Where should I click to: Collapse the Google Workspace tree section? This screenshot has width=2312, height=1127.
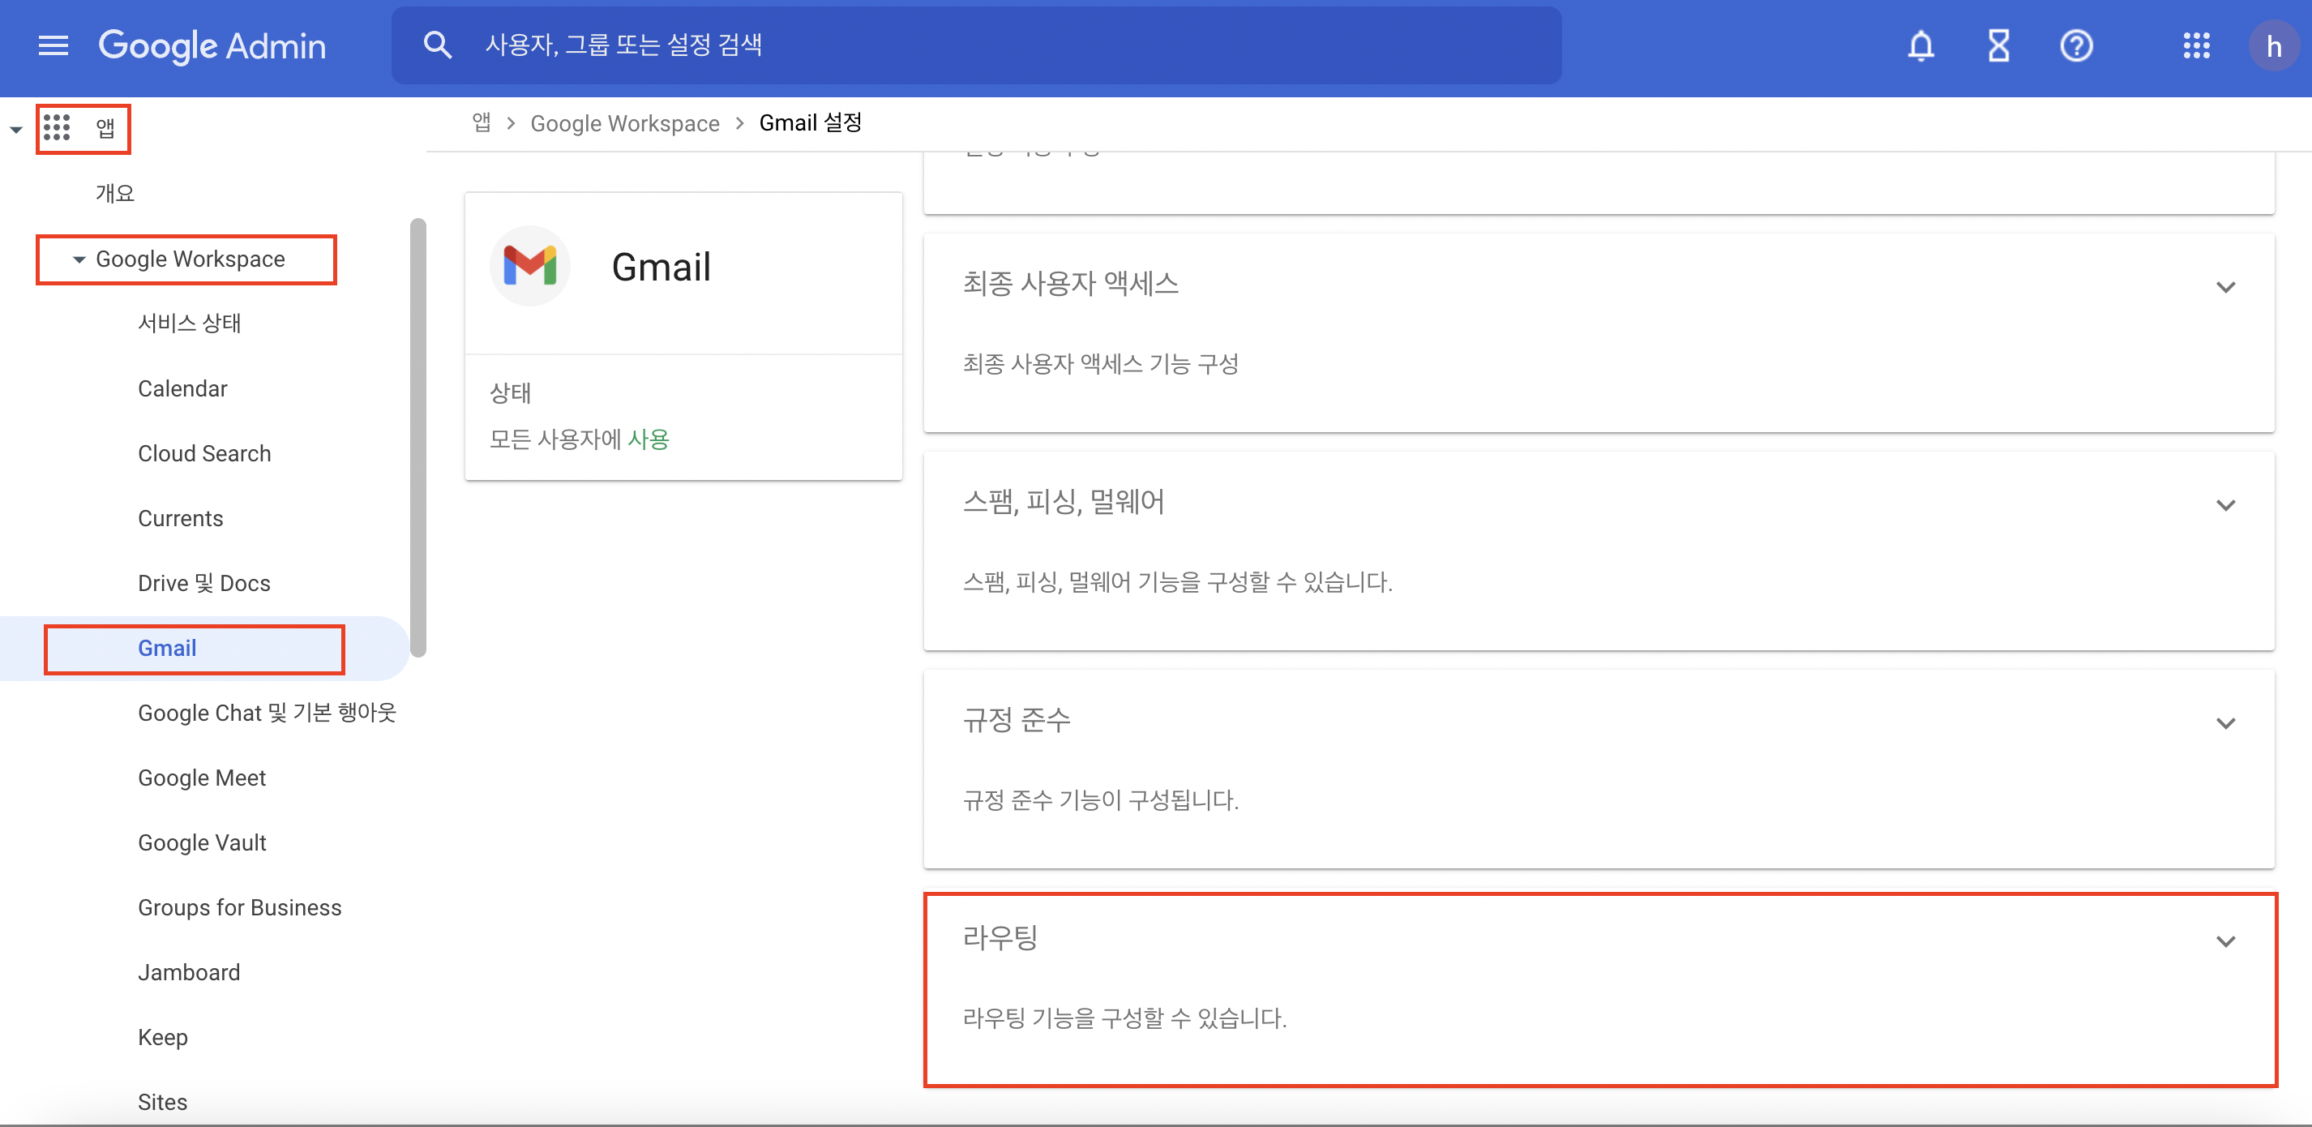79,259
